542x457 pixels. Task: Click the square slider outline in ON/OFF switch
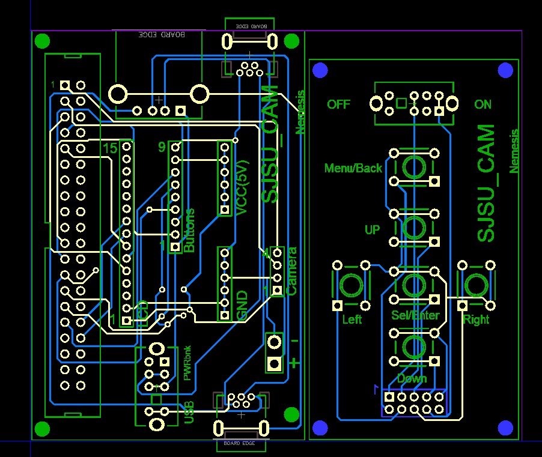[401, 103]
